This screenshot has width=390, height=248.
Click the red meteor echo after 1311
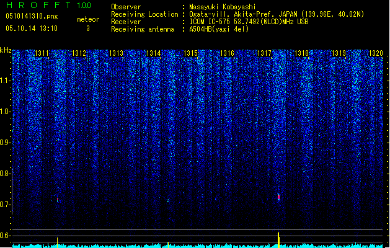(58, 200)
